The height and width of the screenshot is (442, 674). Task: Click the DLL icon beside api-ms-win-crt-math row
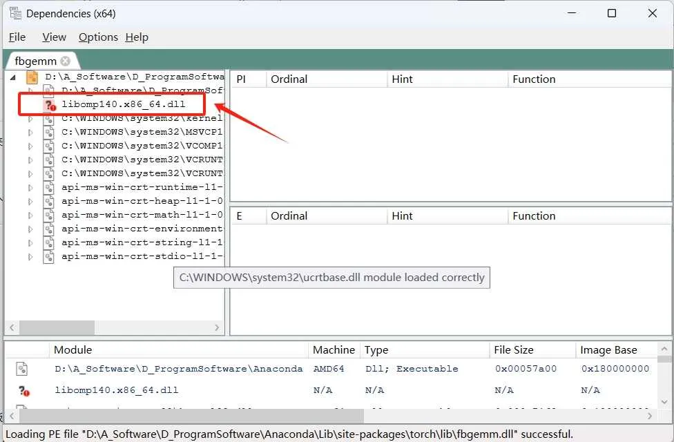48,215
